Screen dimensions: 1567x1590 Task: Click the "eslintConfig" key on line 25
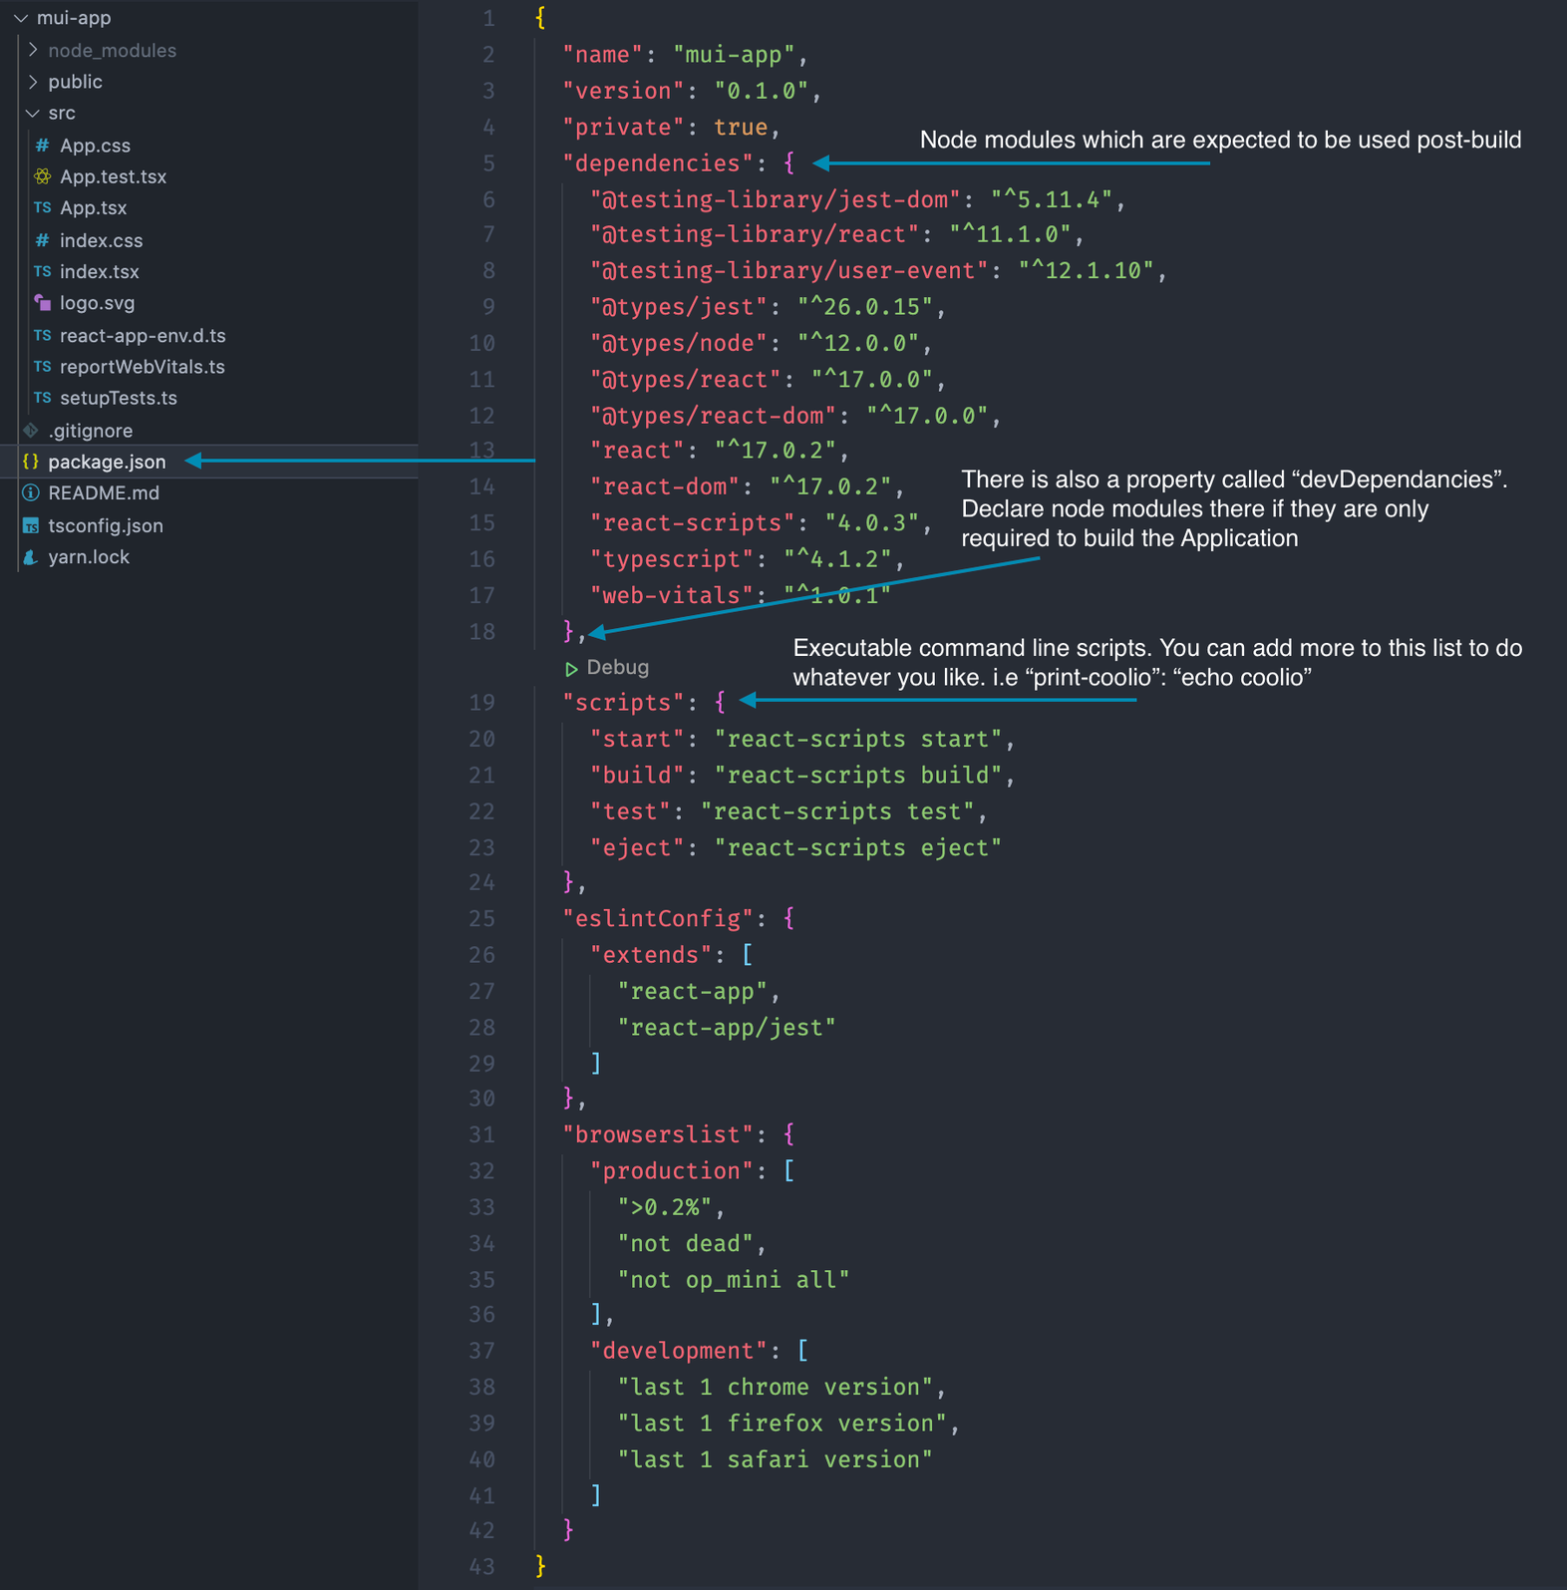pos(659,918)
